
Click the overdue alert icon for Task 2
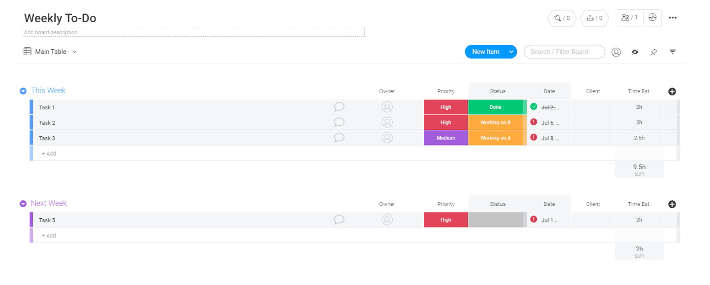(534, 122)
